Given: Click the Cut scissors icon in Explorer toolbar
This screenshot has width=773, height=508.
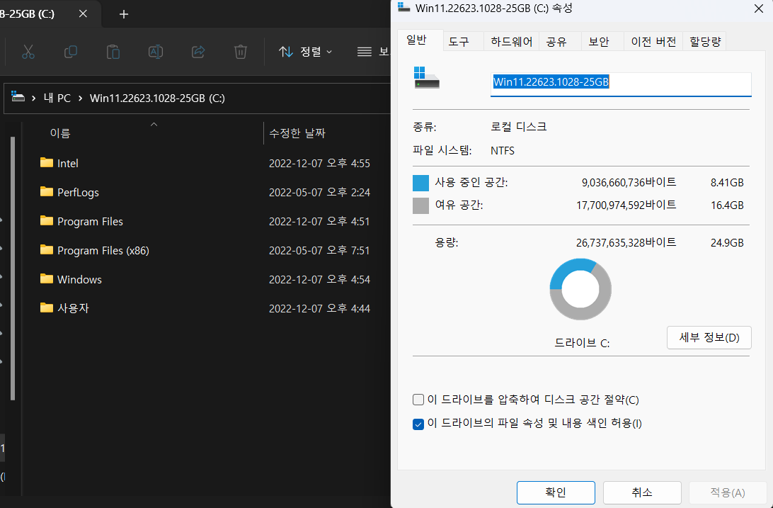Looking at the screenshot, I should (x=28, y=52).
